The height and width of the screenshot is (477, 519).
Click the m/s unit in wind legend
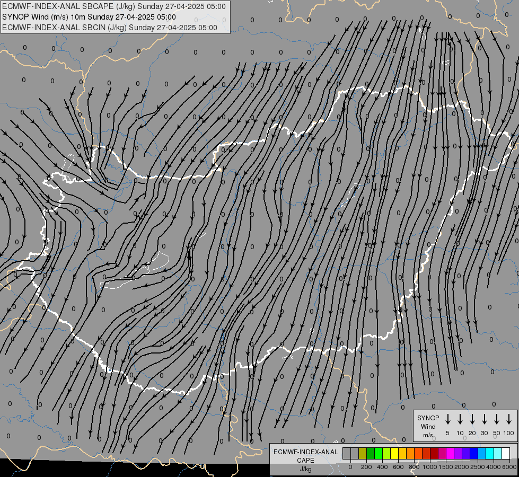(x=428, y=435)
